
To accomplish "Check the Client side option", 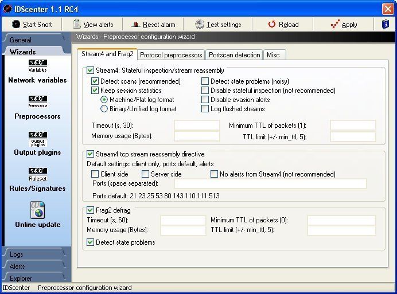I will (x=95, y=174).
